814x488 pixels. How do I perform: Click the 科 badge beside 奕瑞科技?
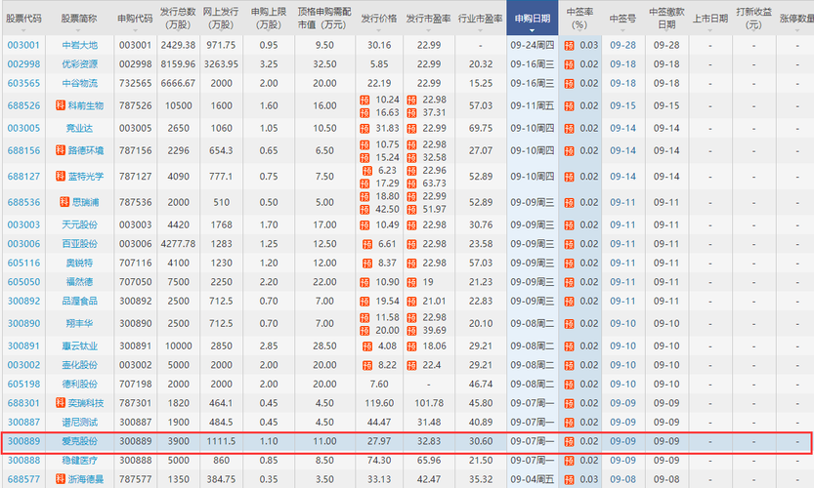pyautogui.click(x=61, y=403)
